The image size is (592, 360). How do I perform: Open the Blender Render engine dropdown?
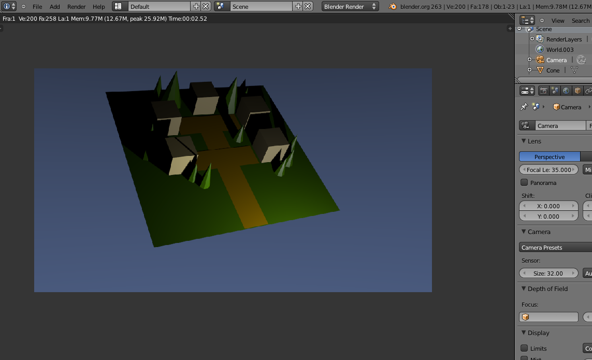coord(350,6)
